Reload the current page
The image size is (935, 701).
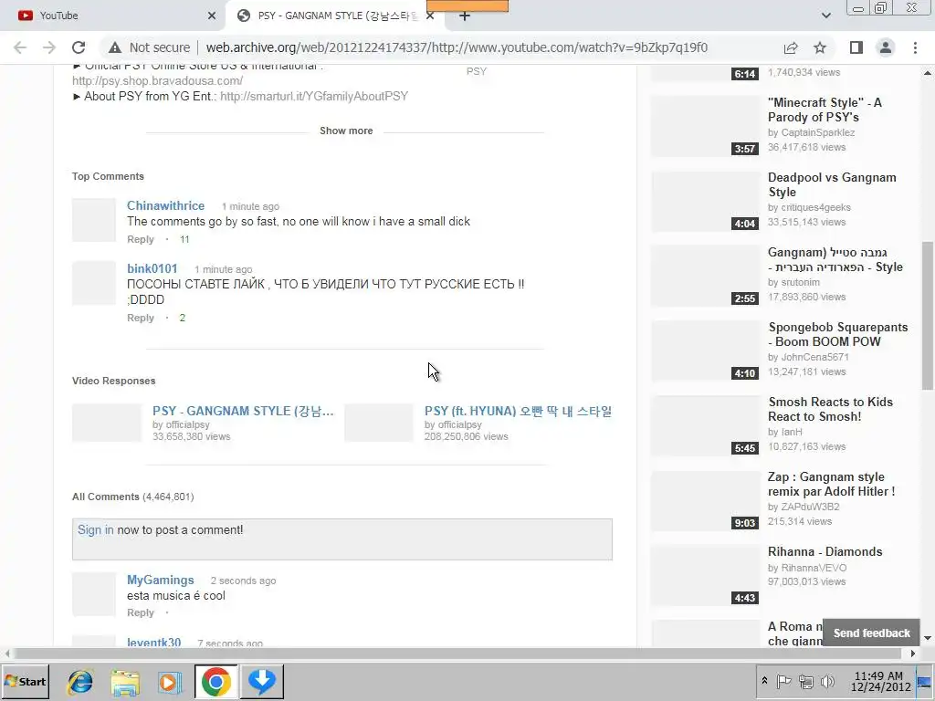click(79, 47)
